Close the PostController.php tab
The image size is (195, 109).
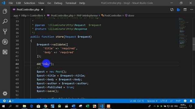42,10
